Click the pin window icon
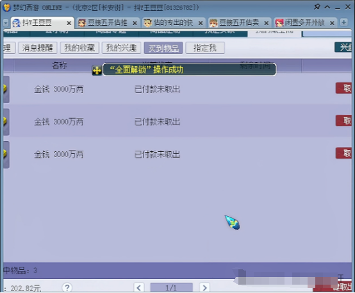The width and height of the screenshot is (355, 293). [317, 7]
